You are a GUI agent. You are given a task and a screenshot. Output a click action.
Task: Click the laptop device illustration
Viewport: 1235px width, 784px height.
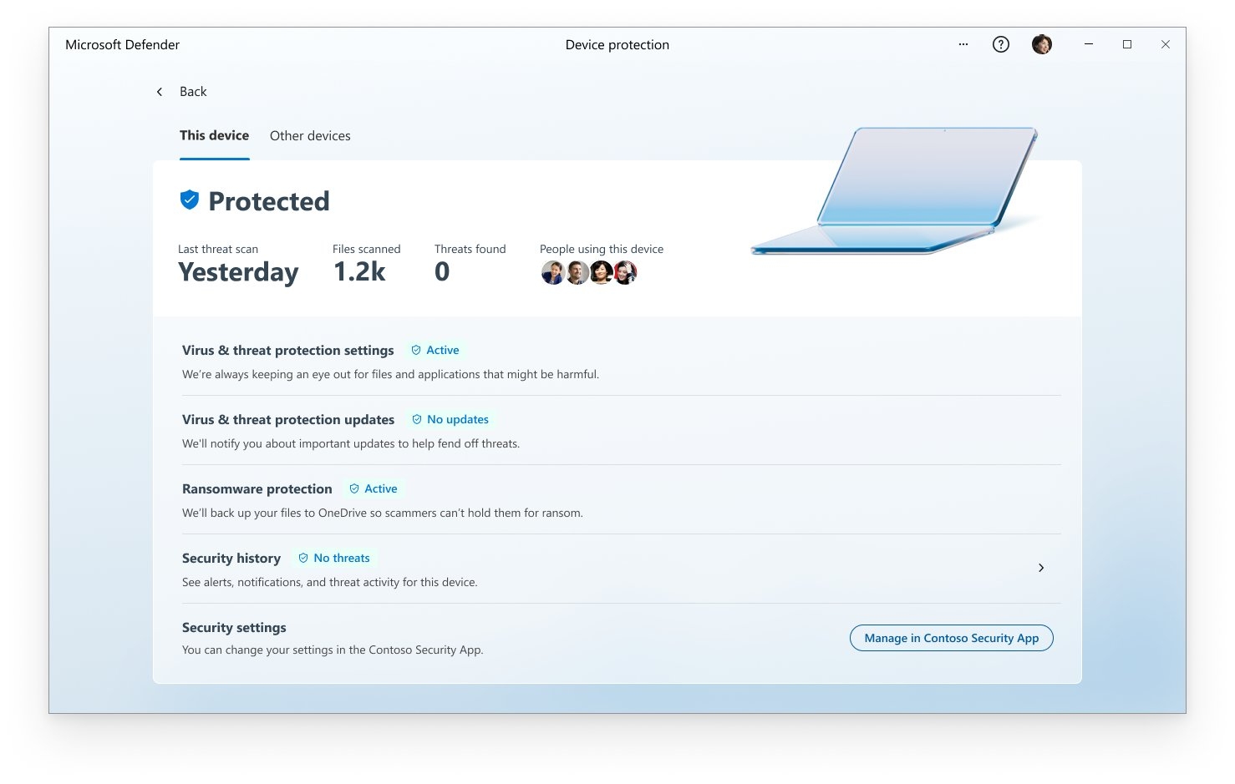click(x=896, y=190)
